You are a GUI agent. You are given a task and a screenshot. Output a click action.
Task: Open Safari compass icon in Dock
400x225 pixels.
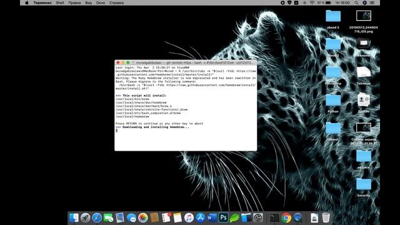[x=97, y=218]
